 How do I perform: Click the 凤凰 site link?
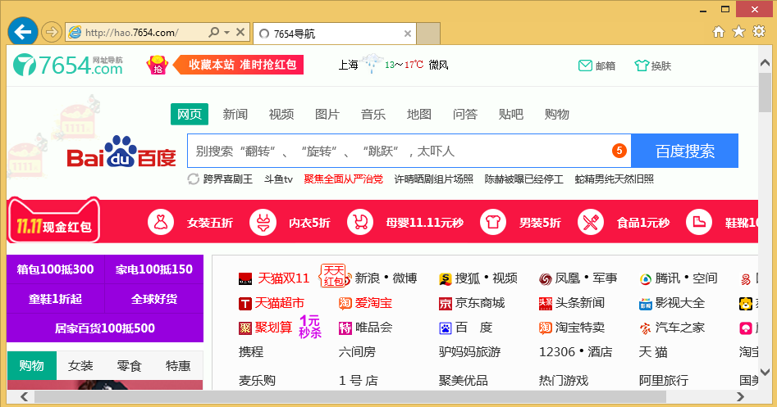568,278
